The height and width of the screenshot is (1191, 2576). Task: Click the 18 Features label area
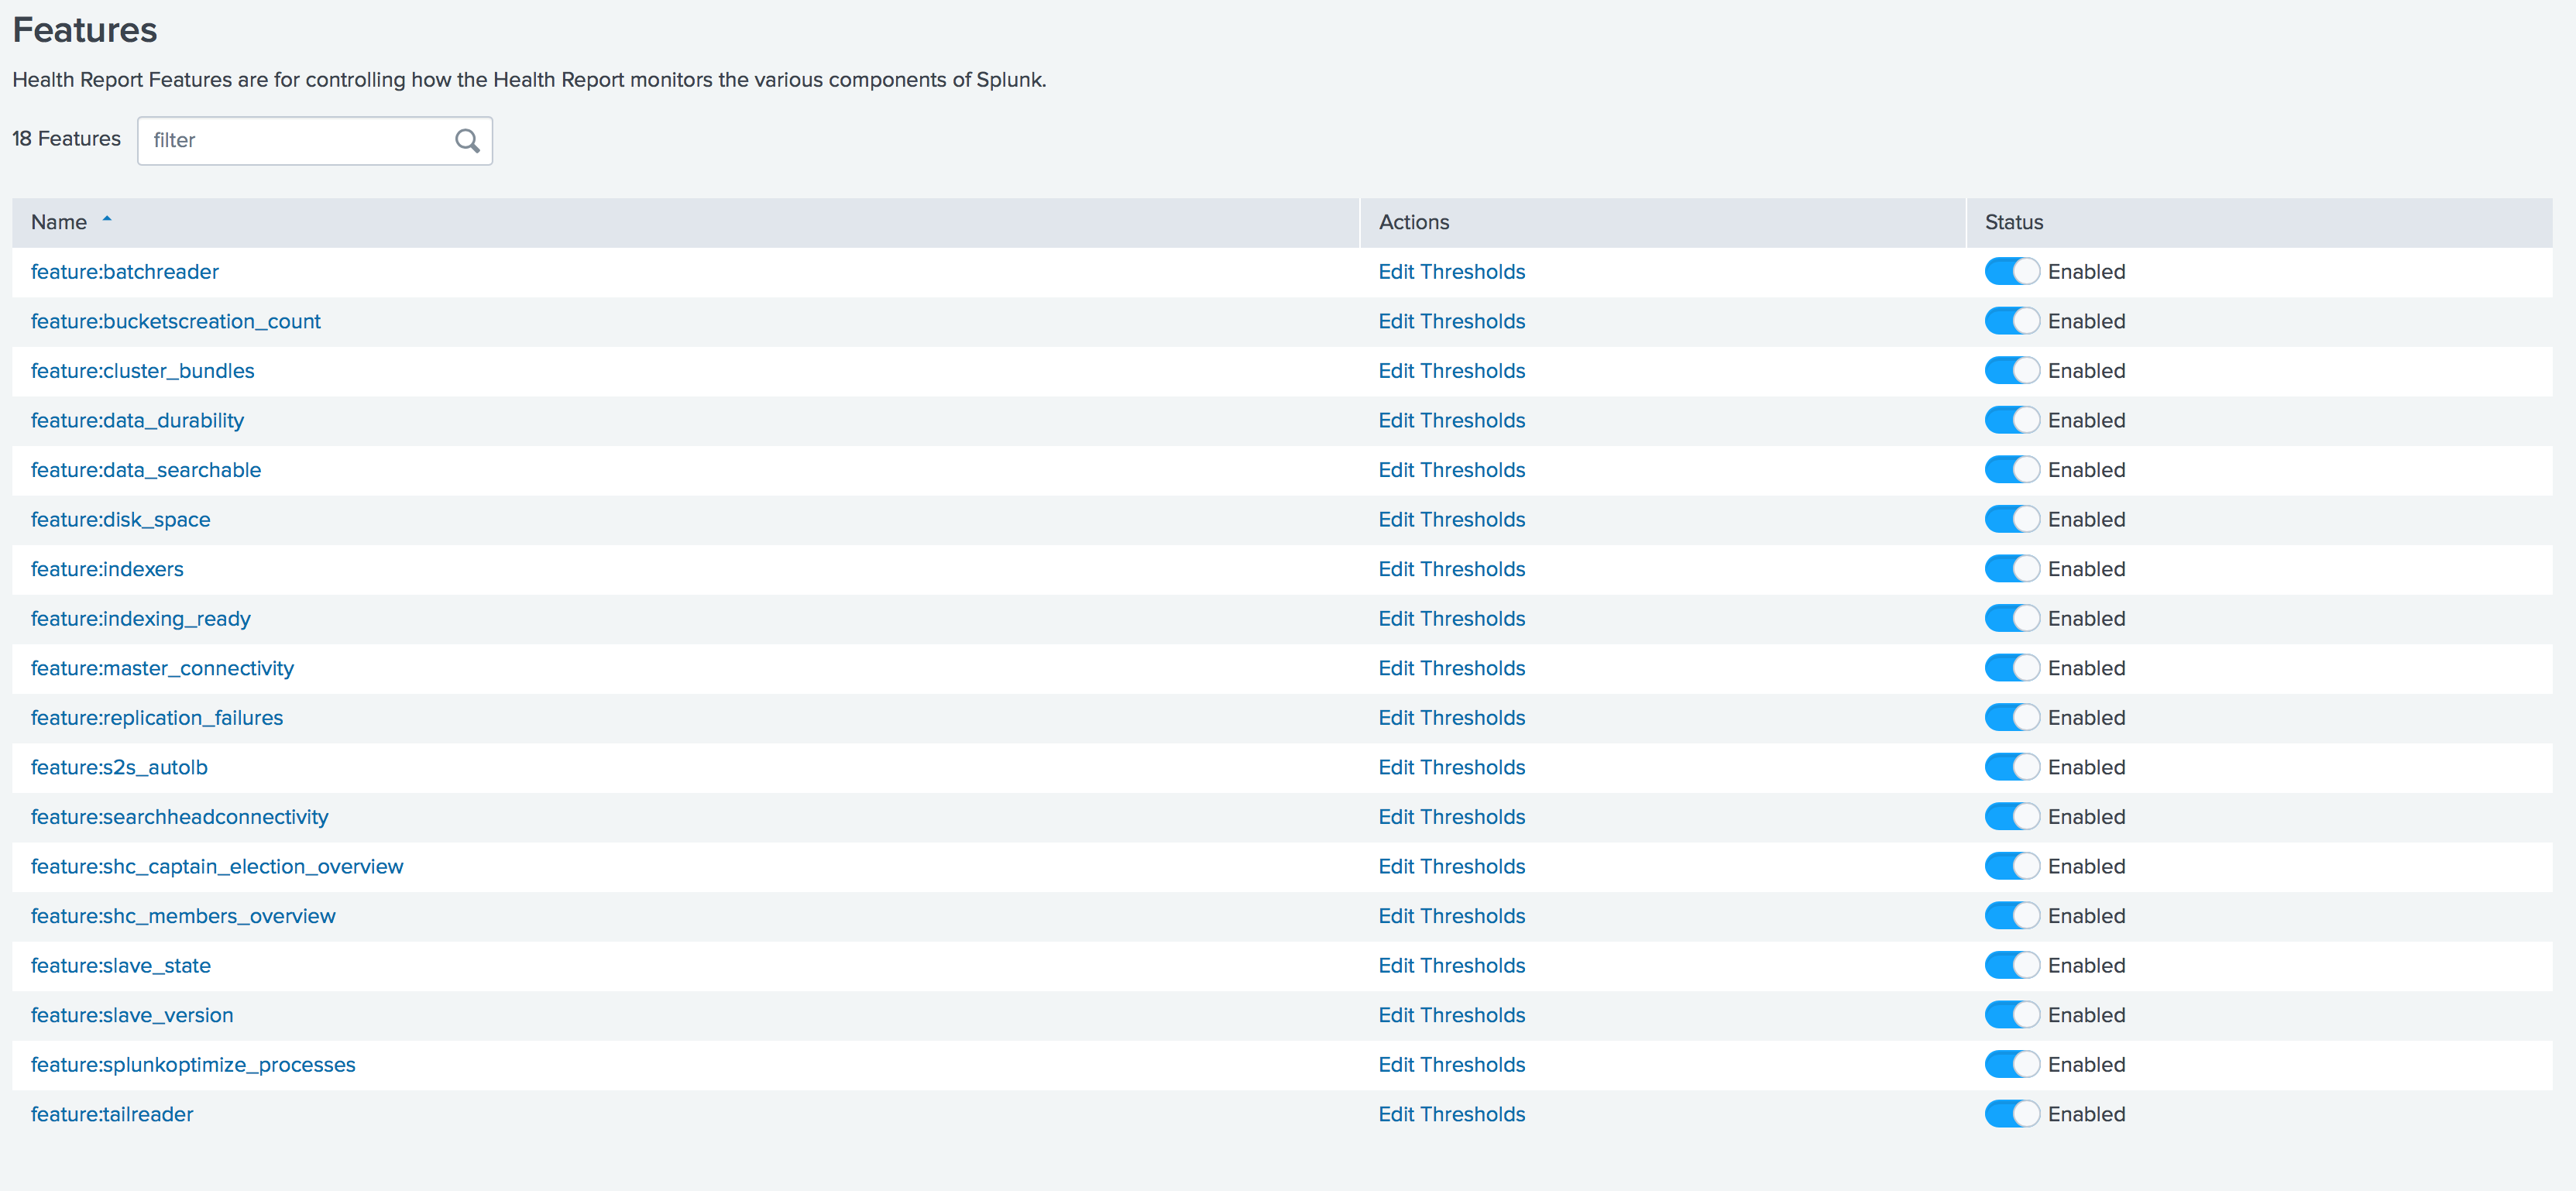pyautogui.click(x=67, y=139)
